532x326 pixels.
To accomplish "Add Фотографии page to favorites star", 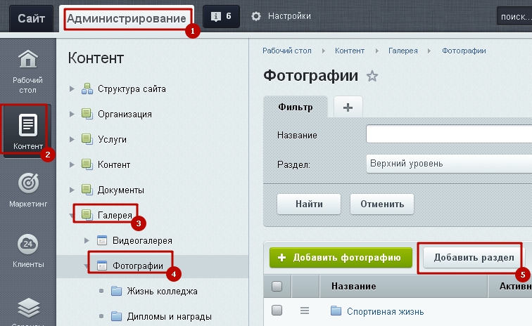I will coord(372,77).
